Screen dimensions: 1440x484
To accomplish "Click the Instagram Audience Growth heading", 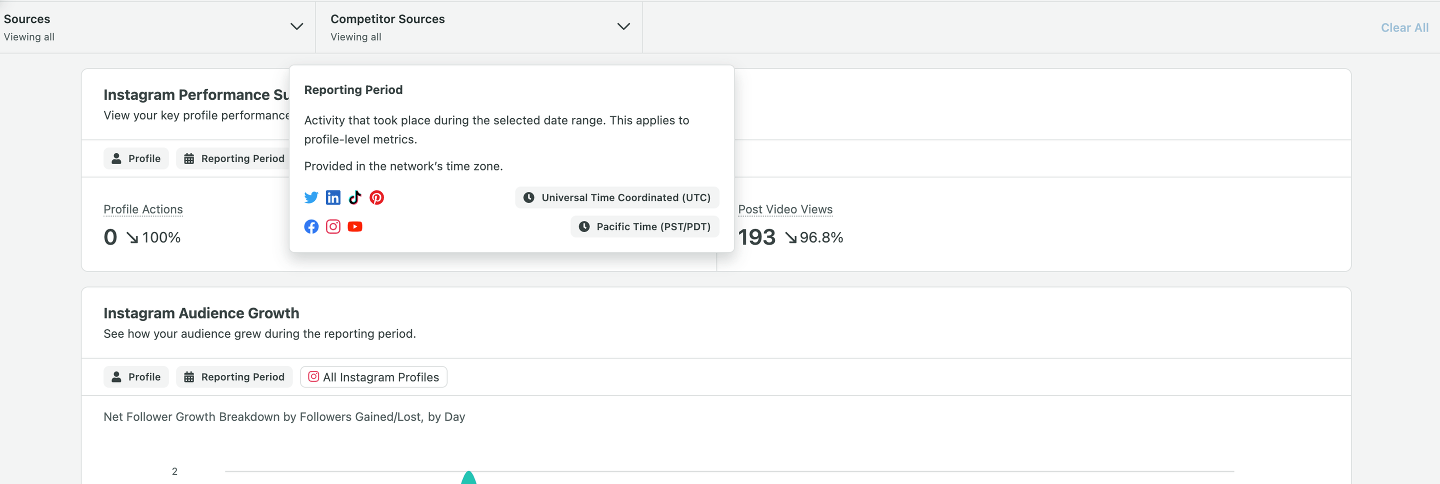I will (201, 313).
